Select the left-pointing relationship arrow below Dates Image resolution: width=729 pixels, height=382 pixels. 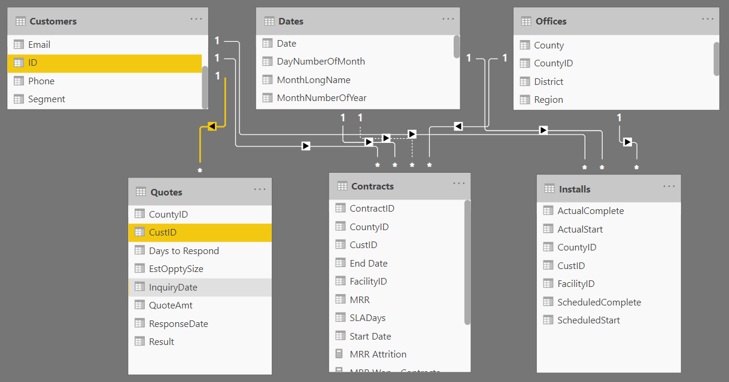(458, 126)
